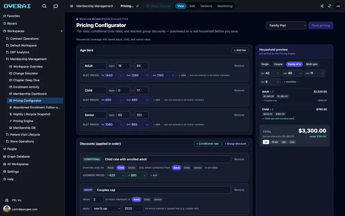This screenshot has height=216, width=345.
Task: Click the Save pricing button
Action: point(321,25)
